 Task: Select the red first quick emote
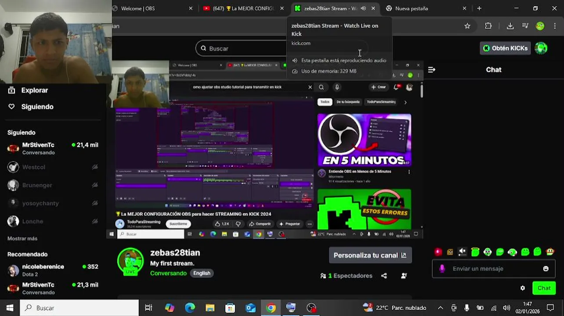(438, 252)
